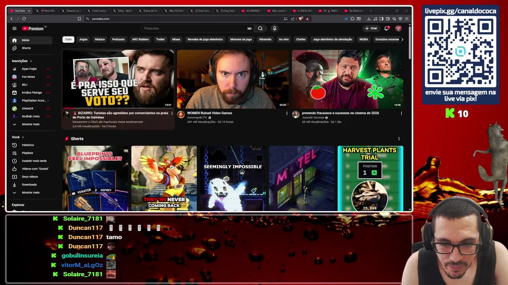Click the browser bookmark icon
Image resolution: width=508 pixels, height=285 pixels.
[79, 19]
